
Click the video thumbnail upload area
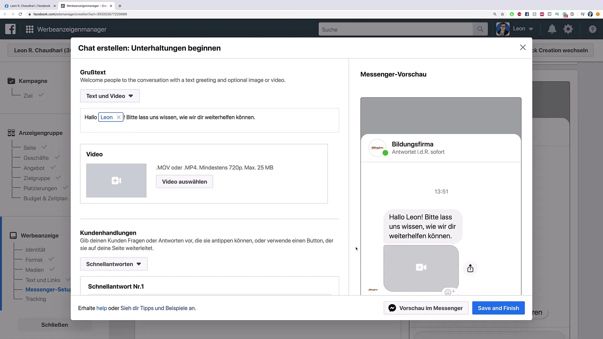(x=117, y=180)
